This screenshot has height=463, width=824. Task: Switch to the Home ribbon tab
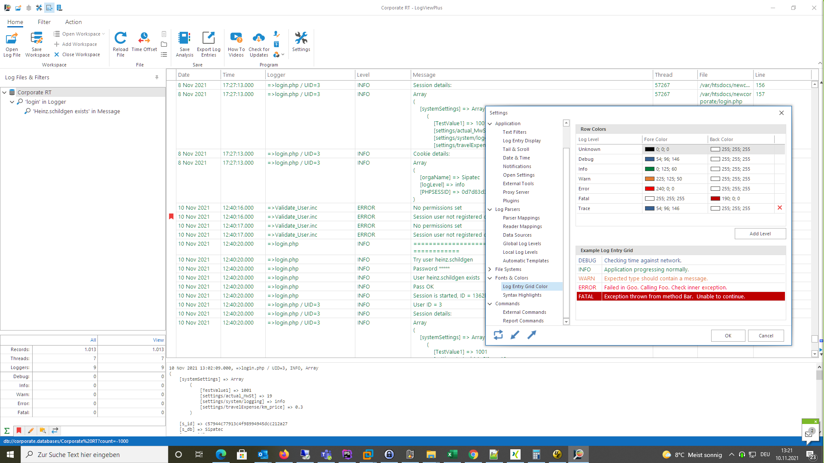(x=15, y=22)
